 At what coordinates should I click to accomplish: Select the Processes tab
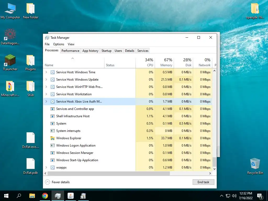click(x=52, y=50)
